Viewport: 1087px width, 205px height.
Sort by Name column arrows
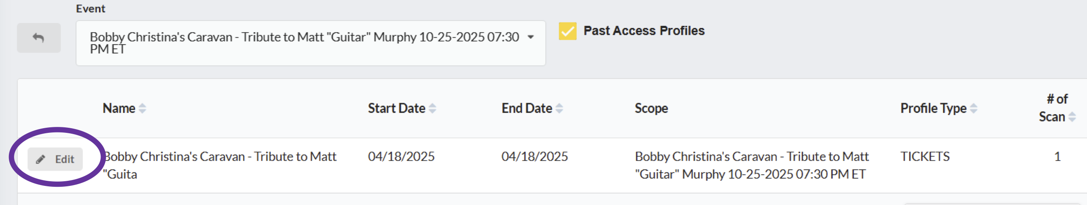click(143, 109)
